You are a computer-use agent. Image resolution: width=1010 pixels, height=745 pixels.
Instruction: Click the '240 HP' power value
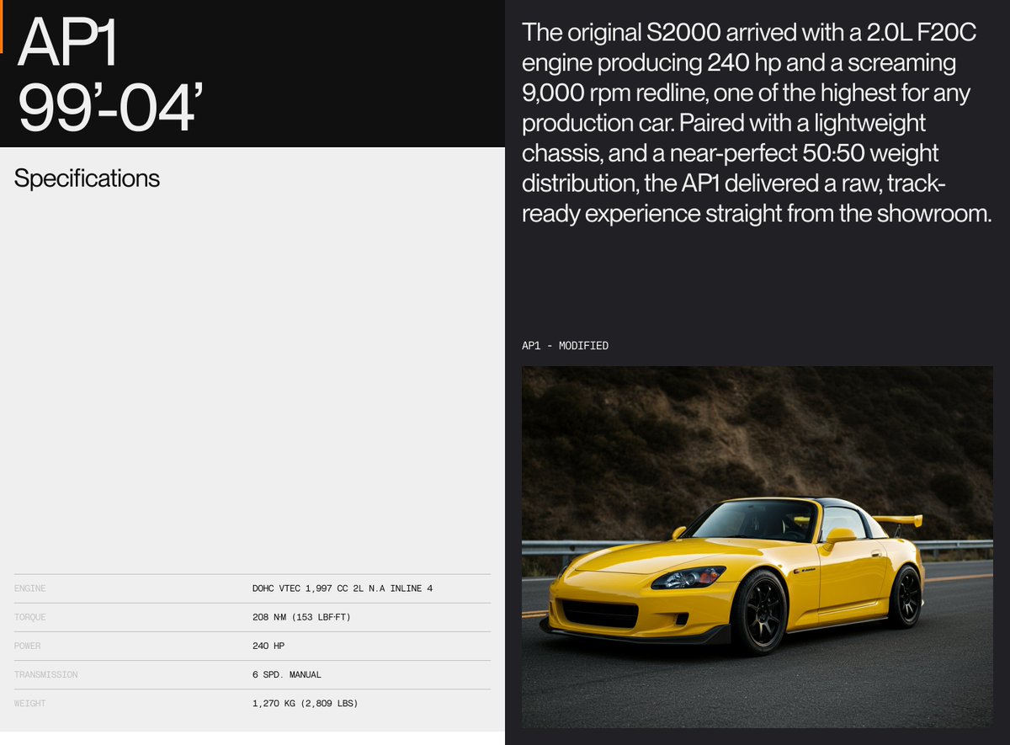270,646
